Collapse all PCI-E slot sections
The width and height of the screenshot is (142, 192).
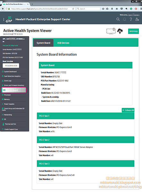click(x=128, y=110)
